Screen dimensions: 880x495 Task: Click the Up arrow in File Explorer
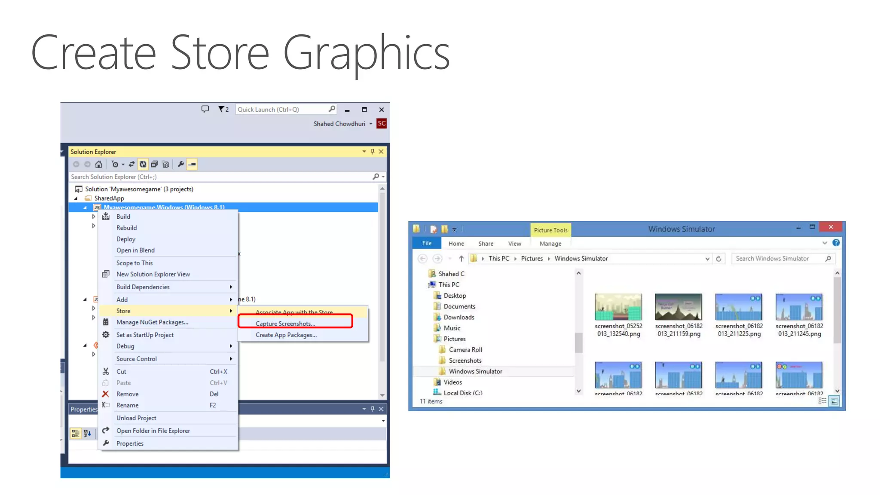click(x=461, y=259)
